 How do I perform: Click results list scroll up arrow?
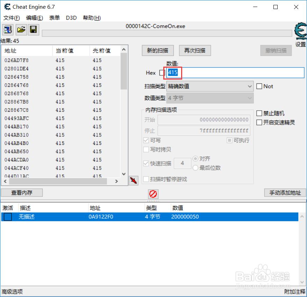click(124, 50)
